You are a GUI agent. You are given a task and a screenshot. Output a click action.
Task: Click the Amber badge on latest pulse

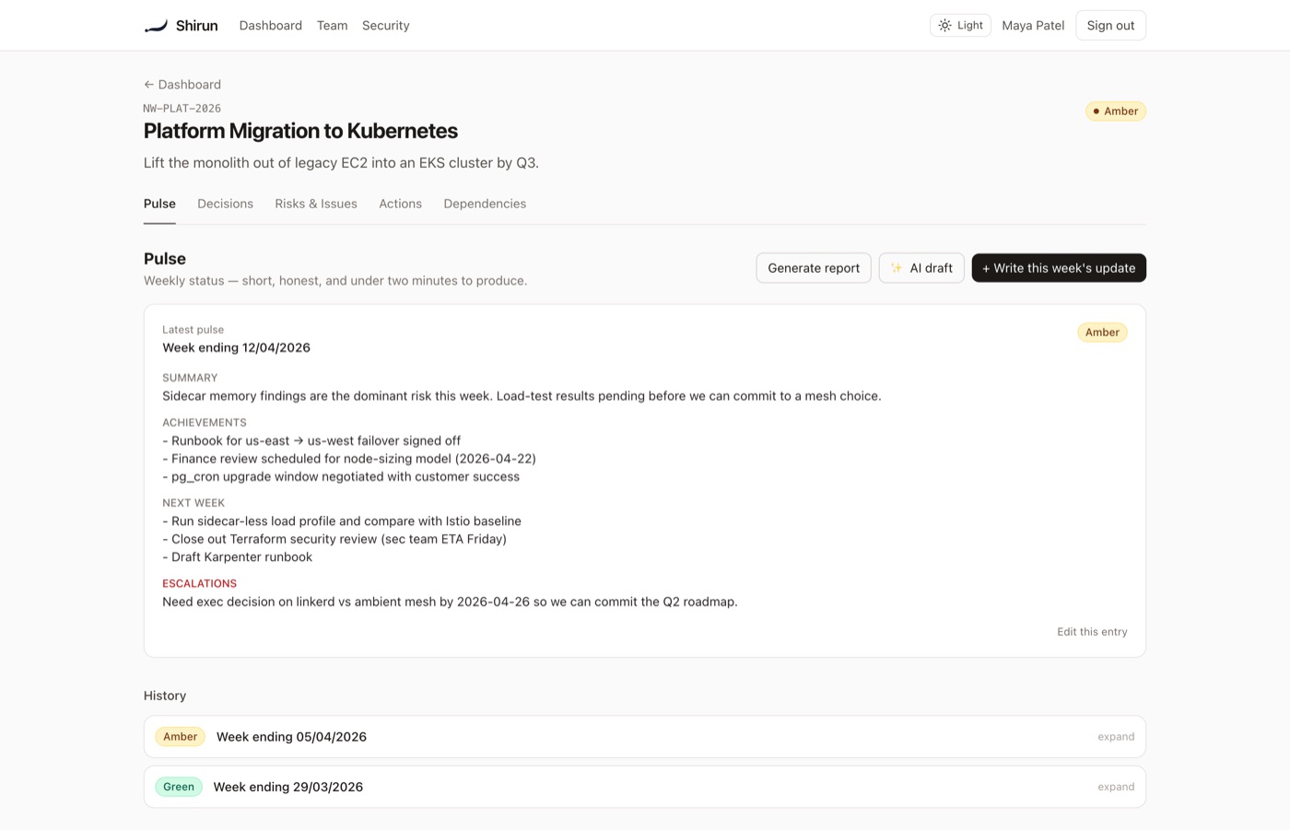pyautogui.click(x=1102, y=333)
